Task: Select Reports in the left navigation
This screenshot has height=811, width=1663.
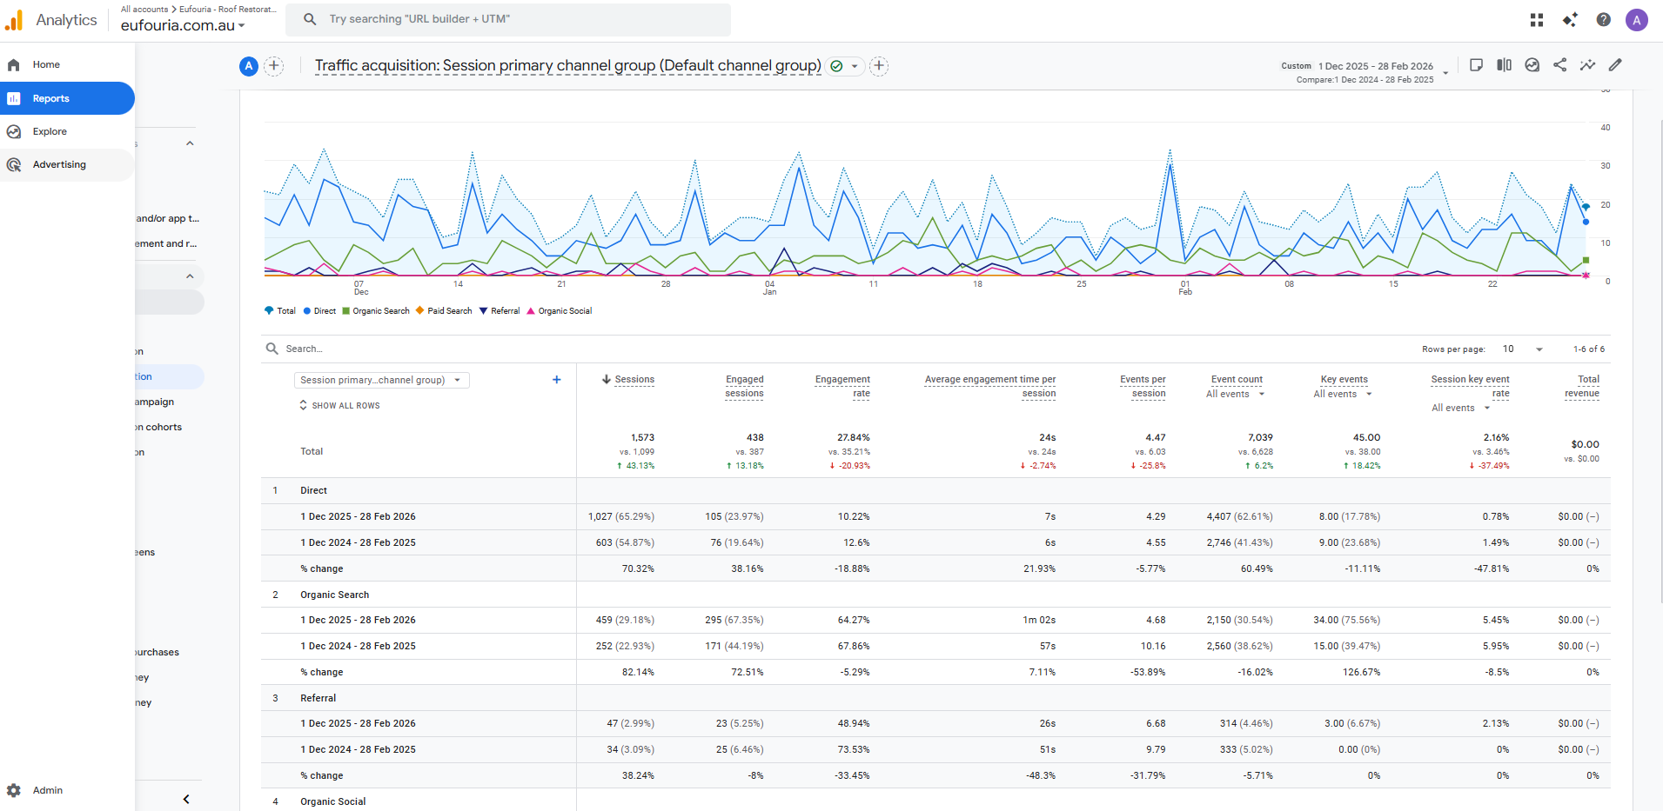Action: coord(67,98)
